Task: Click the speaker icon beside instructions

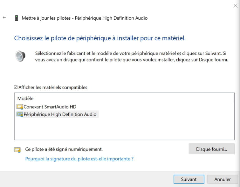Action: 20,56
